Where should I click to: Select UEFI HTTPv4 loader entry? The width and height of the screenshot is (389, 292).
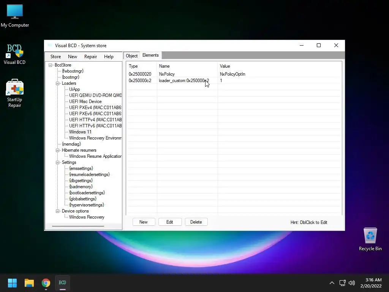point(95,120)
